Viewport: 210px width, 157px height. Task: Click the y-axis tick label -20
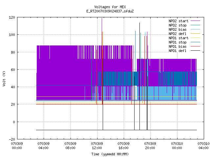pos(12,139)
